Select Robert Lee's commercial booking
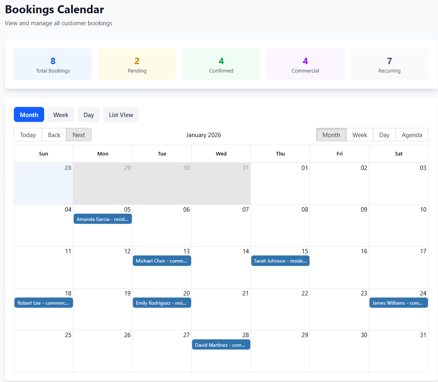Viewport: 438px width, 382px height. point(43,302)
